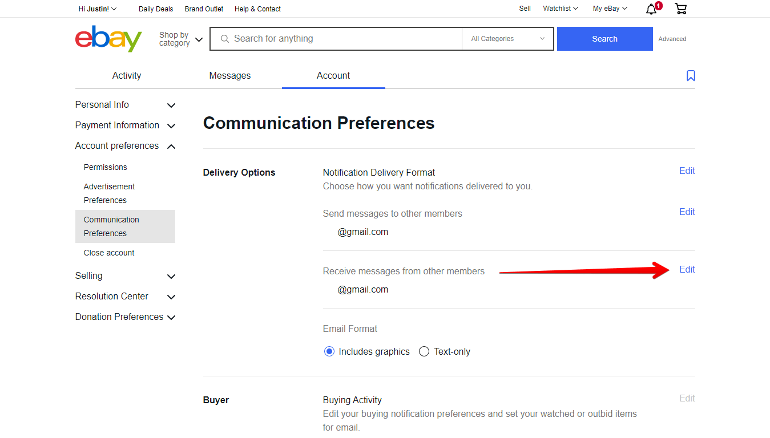
Task: Expand the Resolution Center section
Action: 125,297
